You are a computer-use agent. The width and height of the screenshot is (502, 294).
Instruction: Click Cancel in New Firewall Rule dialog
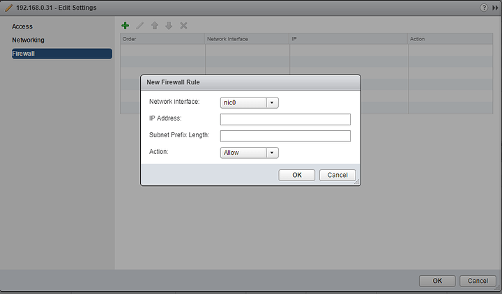click(337, 175)
